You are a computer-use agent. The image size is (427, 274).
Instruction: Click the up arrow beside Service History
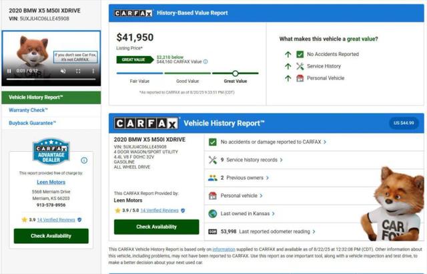[288, 66]
